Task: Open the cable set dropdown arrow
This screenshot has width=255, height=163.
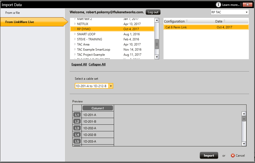Action: pos(111,86)
